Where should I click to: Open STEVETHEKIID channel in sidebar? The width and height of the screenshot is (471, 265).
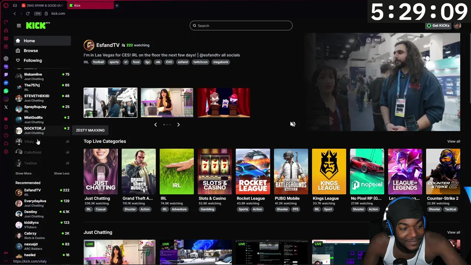pyautogui.click(x=42, y=98)
